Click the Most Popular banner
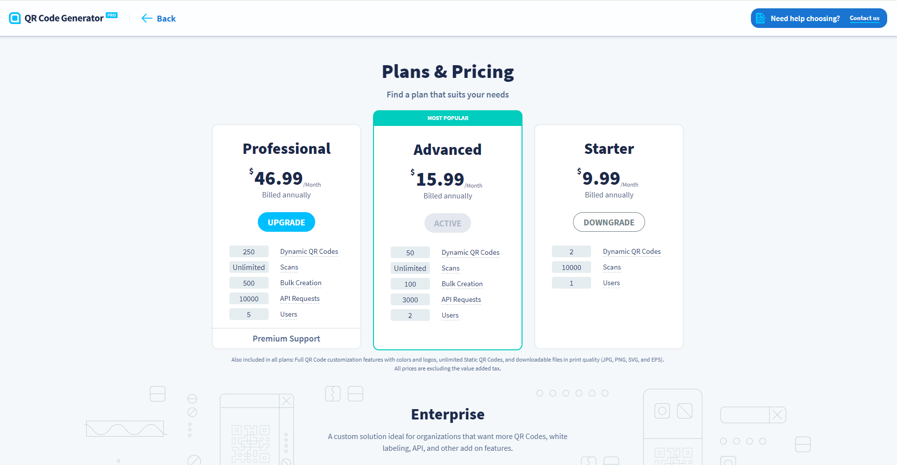This screenshot has width=897, height=465. tap(448, 118)
